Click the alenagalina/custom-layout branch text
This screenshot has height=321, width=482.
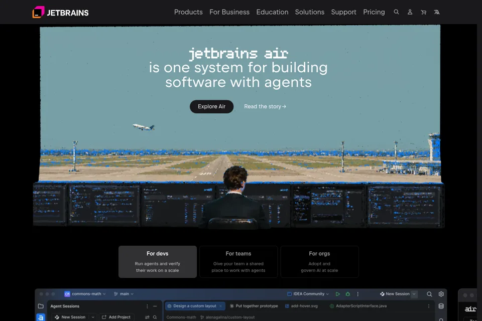click(230, 317)
